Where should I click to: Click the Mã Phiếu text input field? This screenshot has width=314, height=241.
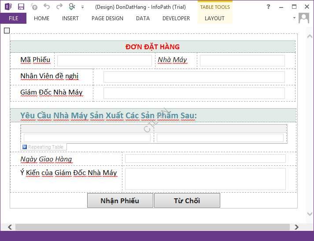tap(104, 61)
